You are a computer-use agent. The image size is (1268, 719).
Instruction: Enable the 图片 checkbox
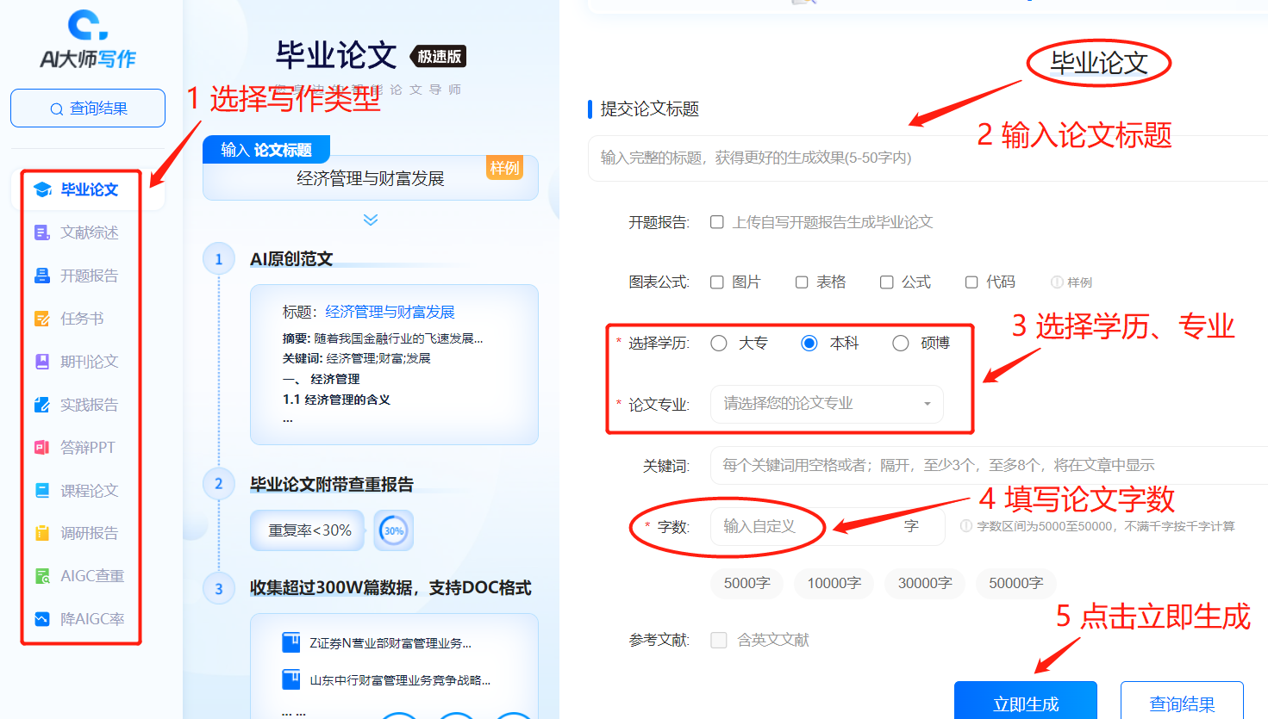point(716,282)
